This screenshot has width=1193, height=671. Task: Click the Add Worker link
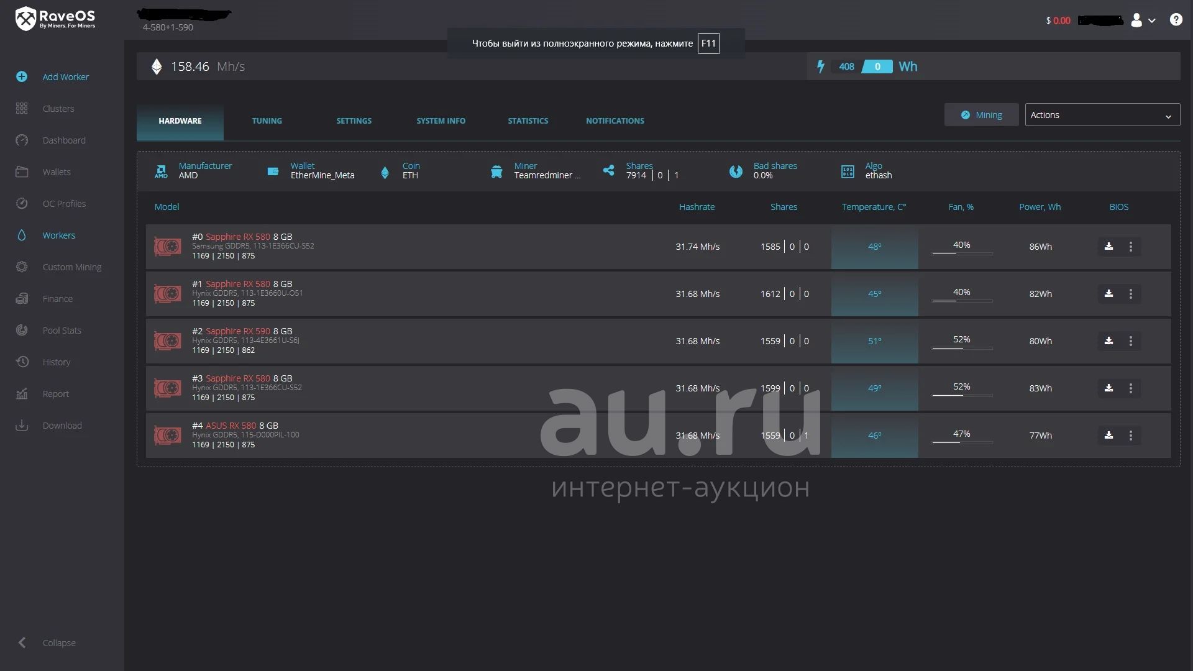tap(66, 76)
